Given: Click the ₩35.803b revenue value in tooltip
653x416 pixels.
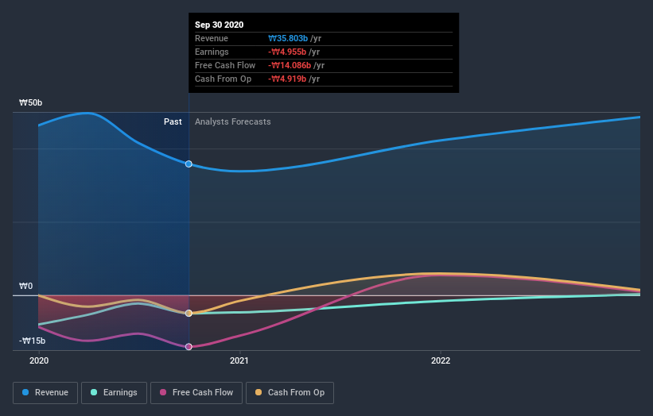Looking at the screenshot, I should [288, 38].
